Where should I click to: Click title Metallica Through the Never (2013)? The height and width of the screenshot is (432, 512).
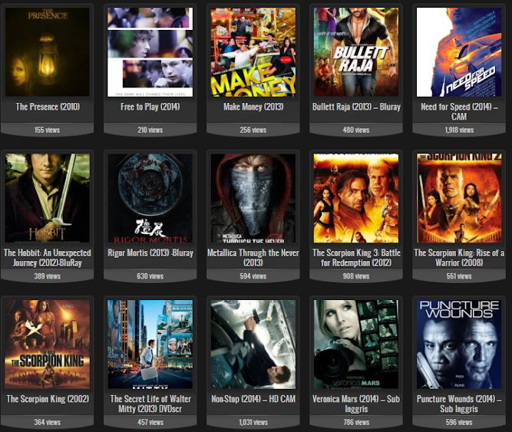click(253, 258)
